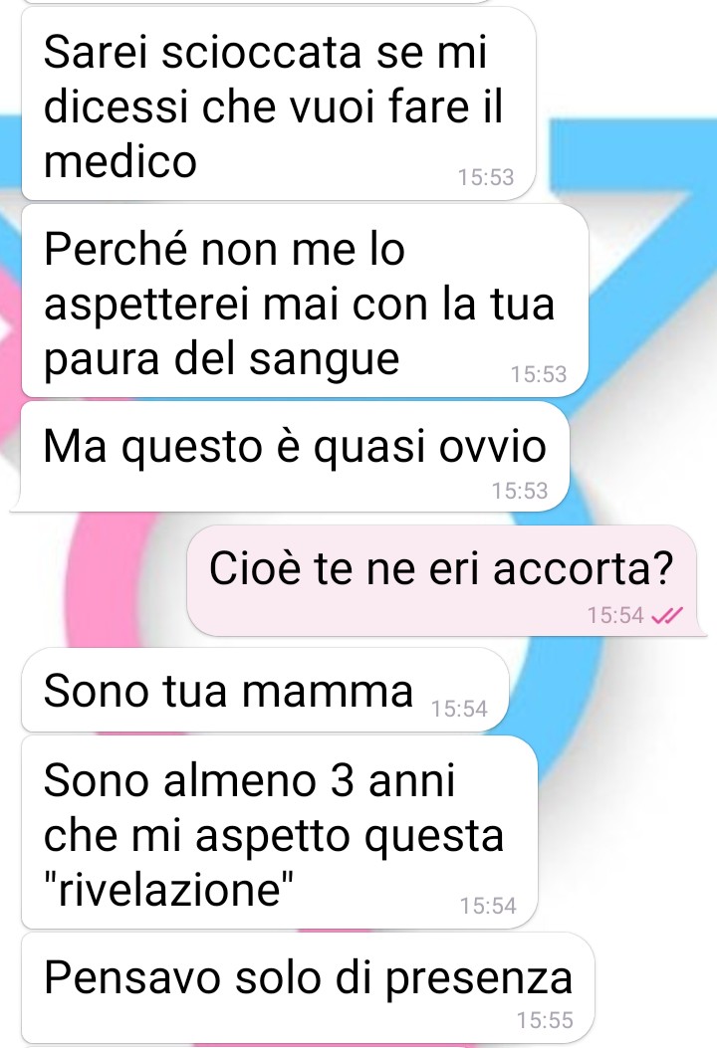Viewport: 717px width, 1048px height.
Task: Select the 'Sono tua mamma' message
Action: click(x=265, y=691)
